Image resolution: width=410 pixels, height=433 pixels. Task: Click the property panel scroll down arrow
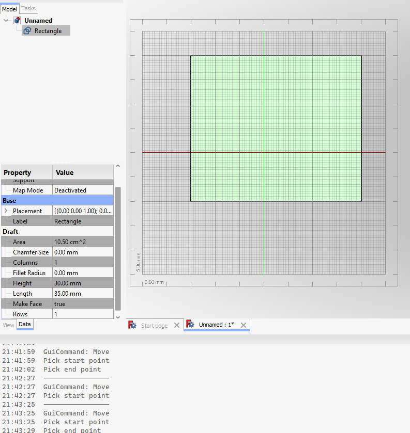117,317
